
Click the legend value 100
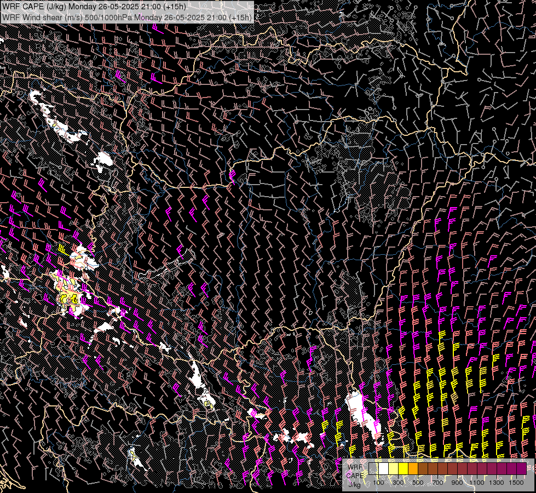pos(378,483)
